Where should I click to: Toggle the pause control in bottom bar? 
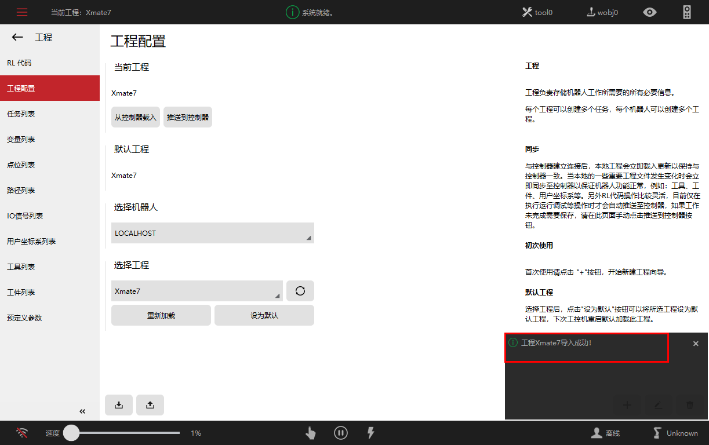tap(341, 433)
